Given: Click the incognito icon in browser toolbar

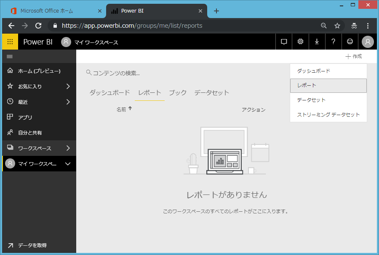Looking at the screenshot, I should (x=354, y=26).
